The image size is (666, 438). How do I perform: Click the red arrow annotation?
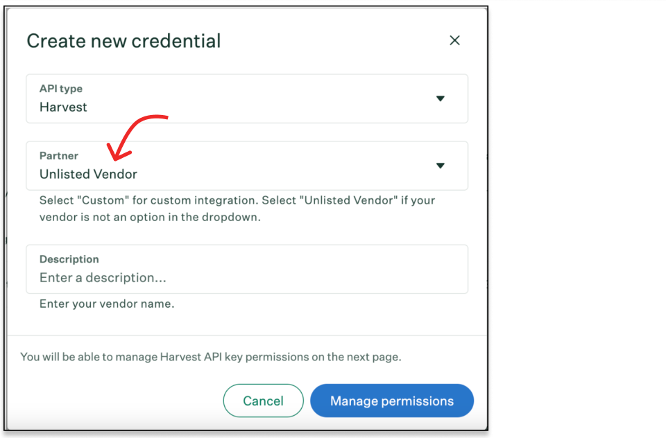(x=137, y=137)
